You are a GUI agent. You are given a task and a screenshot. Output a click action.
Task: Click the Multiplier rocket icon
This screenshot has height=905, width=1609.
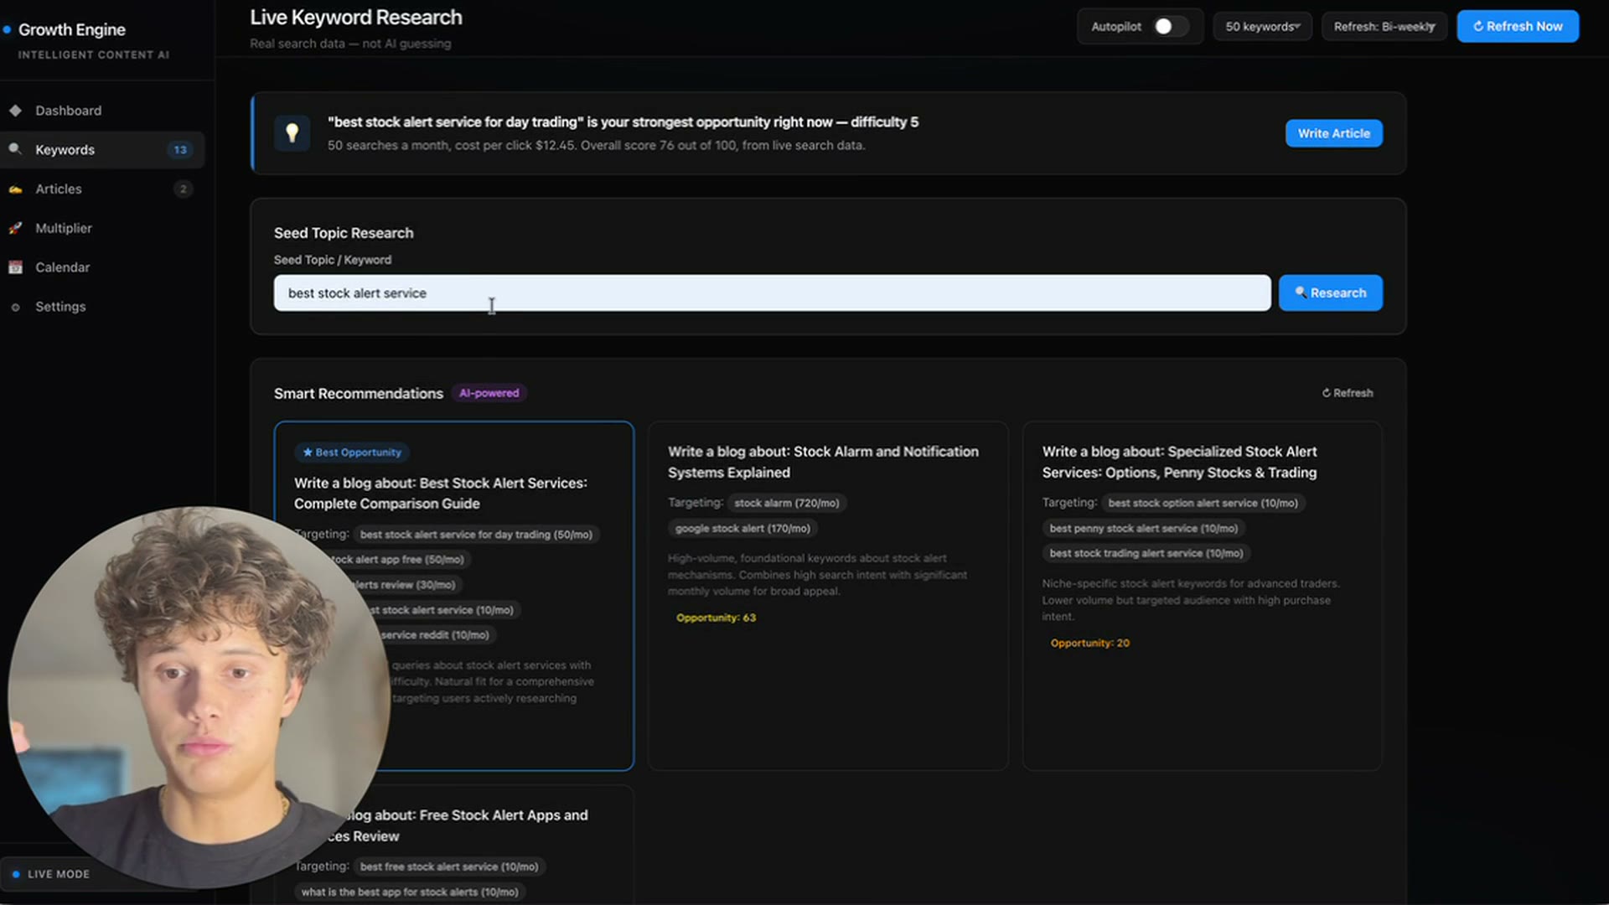click(x=15, y=228)
